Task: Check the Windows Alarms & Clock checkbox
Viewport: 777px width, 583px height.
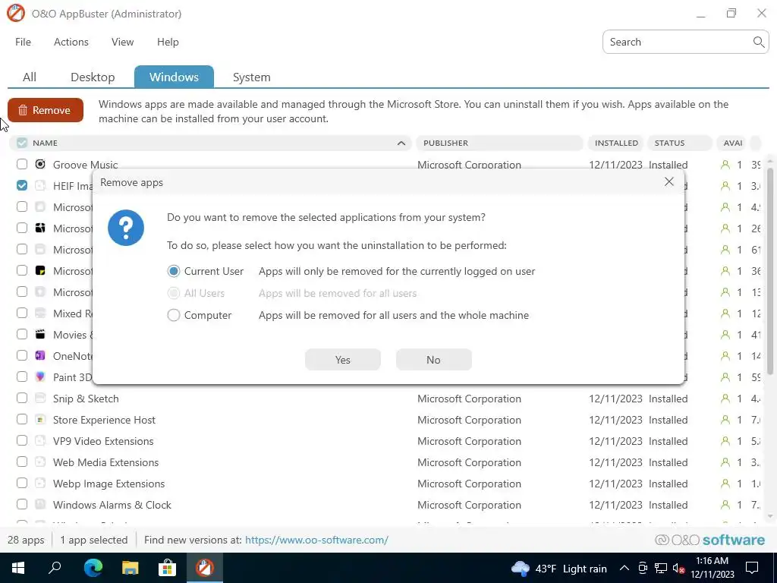Action: (22, 505)
